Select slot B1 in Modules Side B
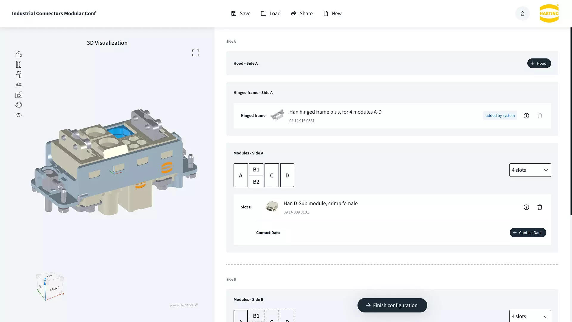This screenshot has width=572, height=322. pos(256,316)
